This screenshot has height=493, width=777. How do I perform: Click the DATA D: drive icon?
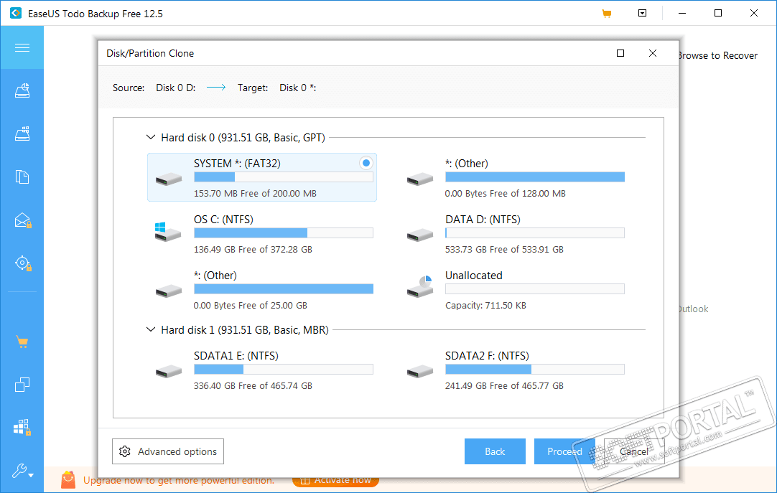pos(419,235)
